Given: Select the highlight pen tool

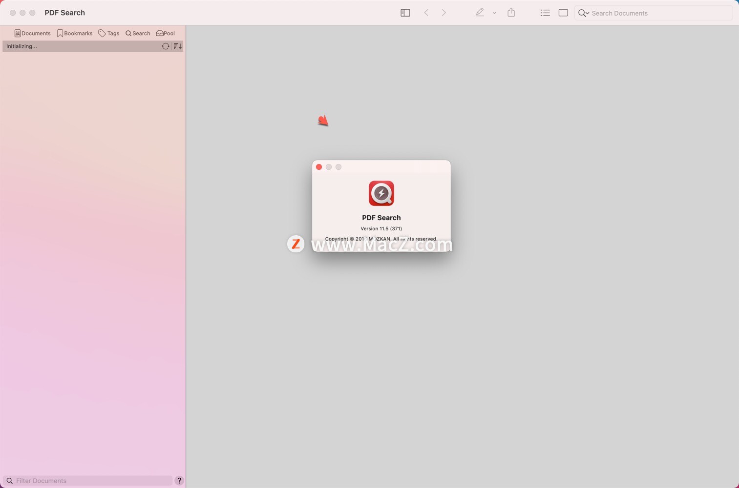Looking at the screenshot, I should point(480,13).
